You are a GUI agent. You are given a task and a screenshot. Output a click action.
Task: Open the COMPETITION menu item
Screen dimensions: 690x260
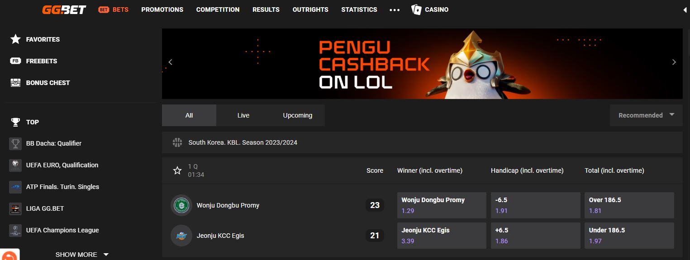(218, 9)
